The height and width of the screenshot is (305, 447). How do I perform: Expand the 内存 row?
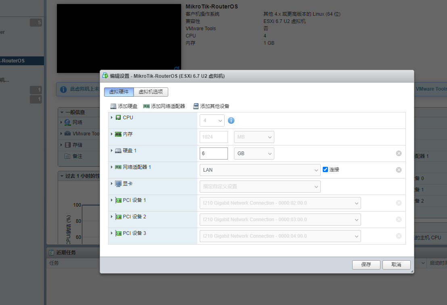click(111, 134)
